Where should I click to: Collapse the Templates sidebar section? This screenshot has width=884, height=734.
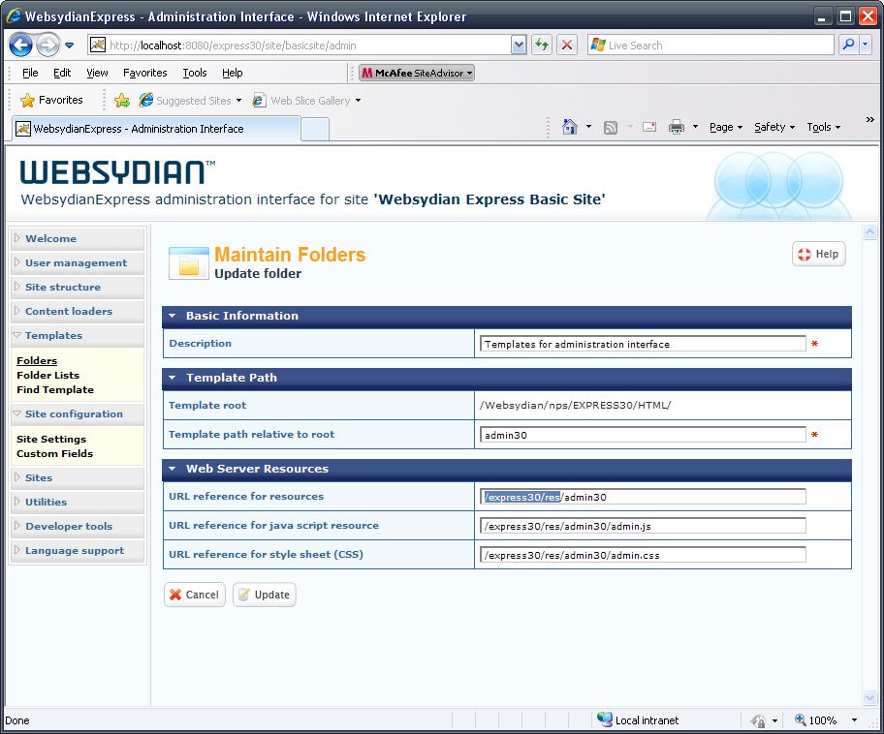pos(78,335)
